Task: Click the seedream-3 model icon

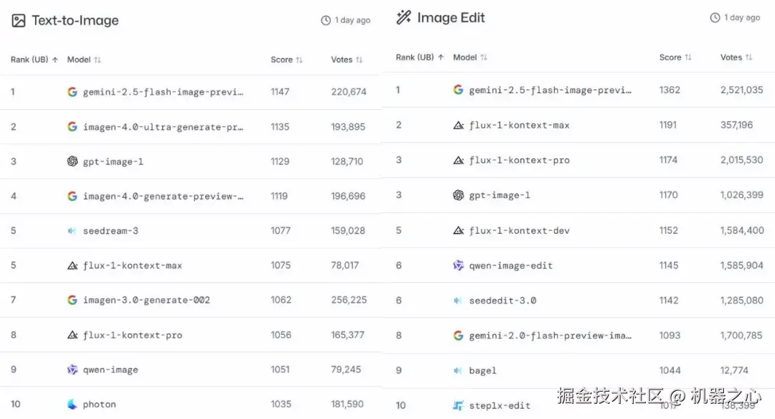Action: pyautogui.click(x=72, y=231)
